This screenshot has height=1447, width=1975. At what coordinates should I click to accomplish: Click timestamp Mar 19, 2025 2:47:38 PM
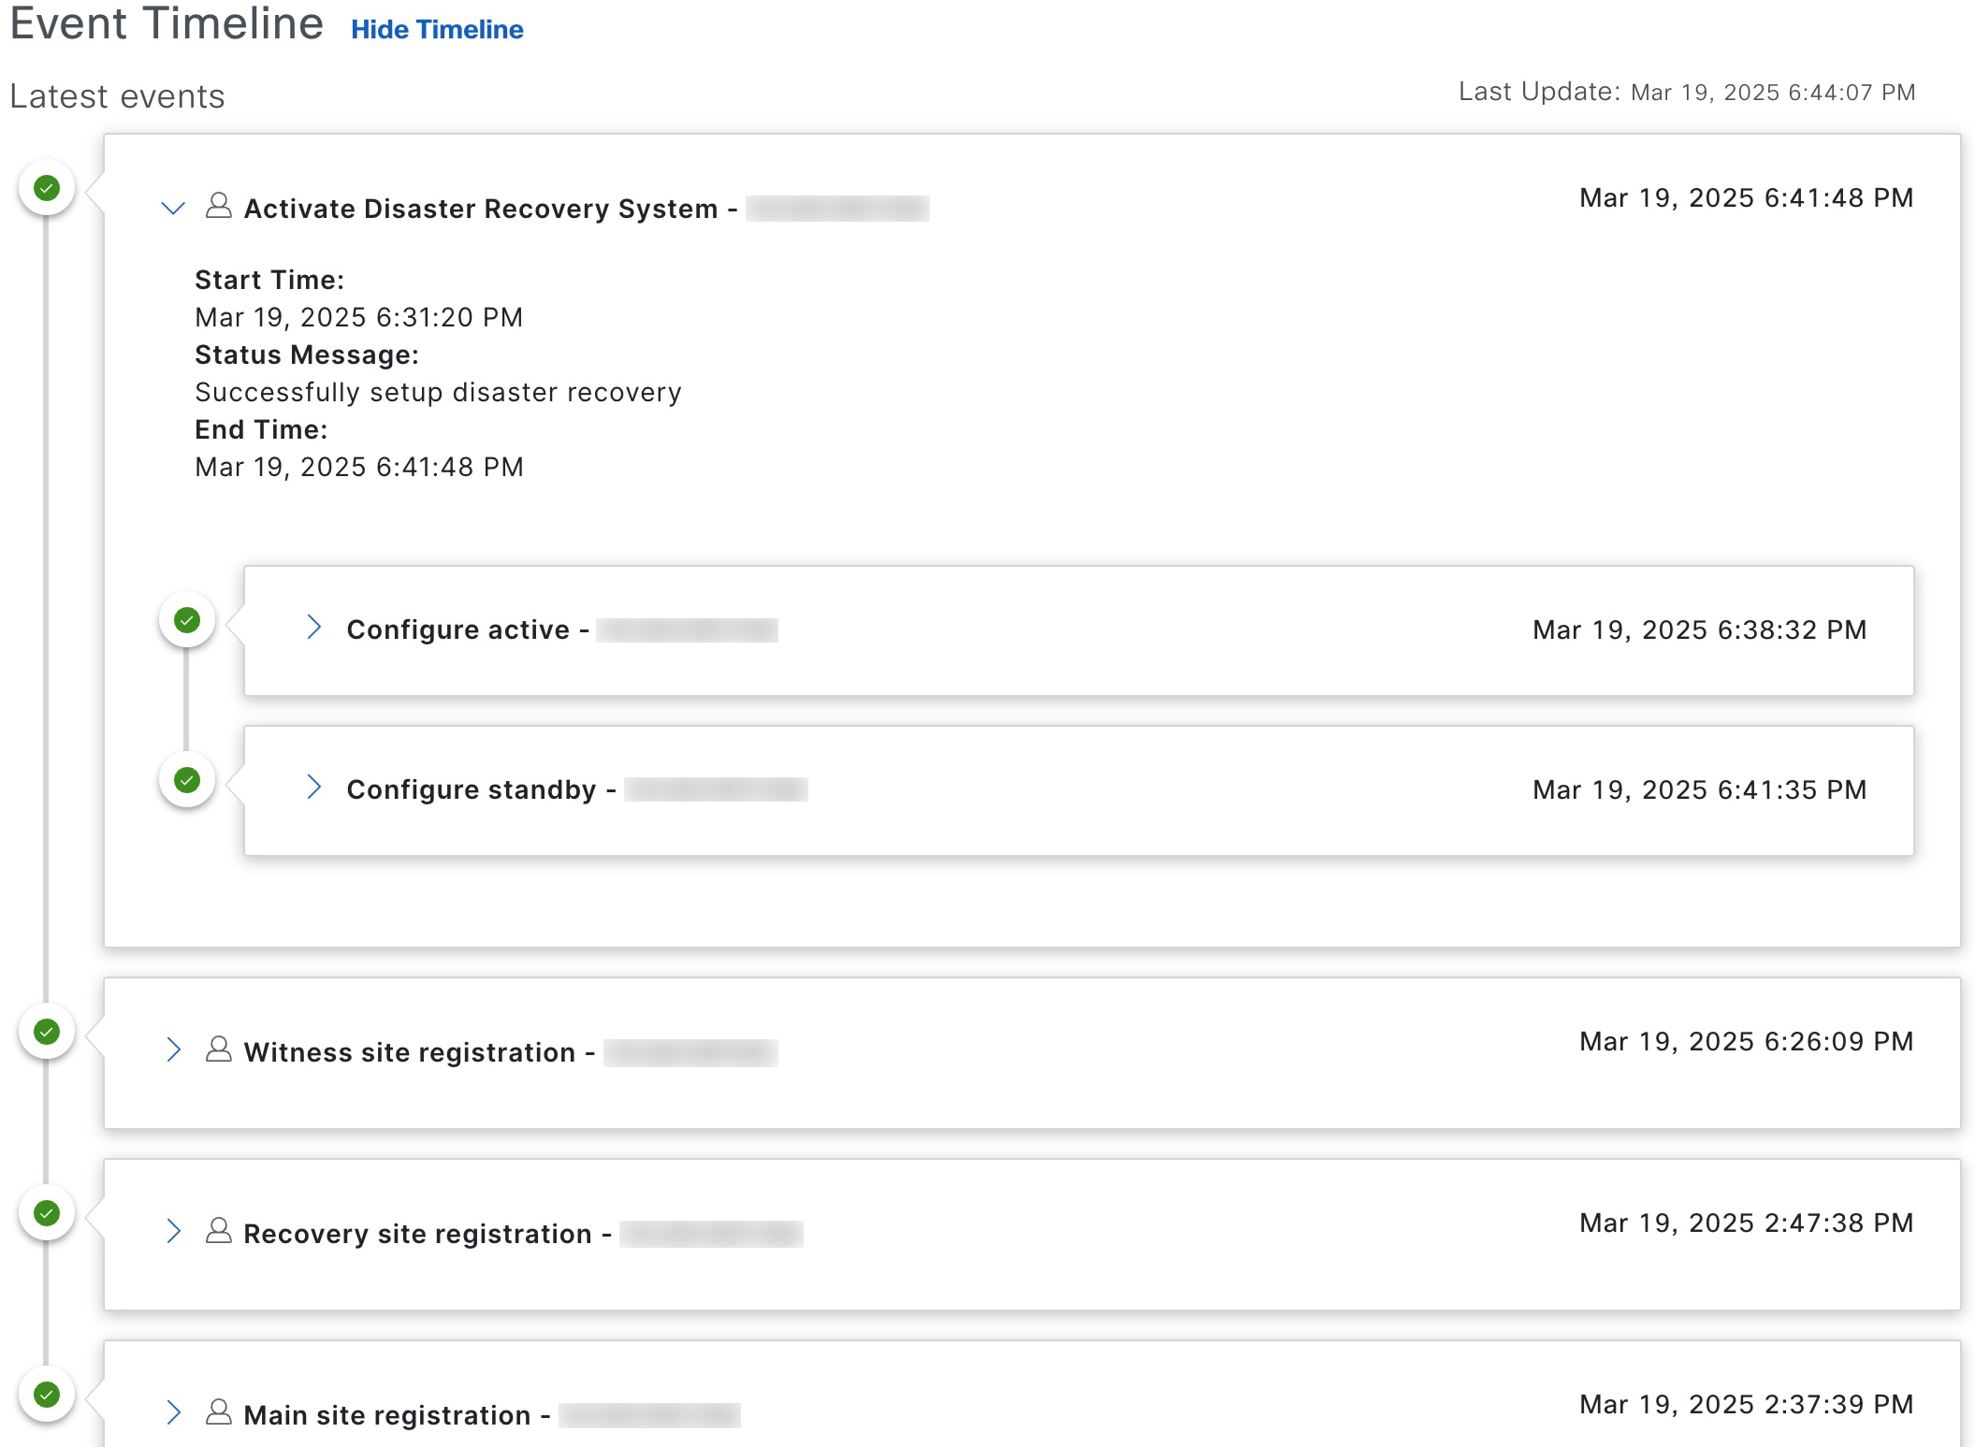[1746, 1223]
